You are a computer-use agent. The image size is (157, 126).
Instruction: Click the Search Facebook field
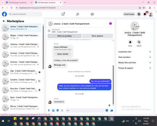25,14
